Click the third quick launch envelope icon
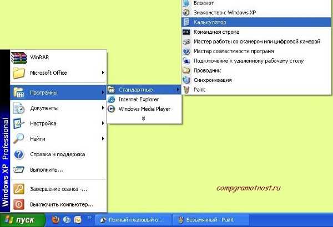333x227 pixels. [78, 220]
